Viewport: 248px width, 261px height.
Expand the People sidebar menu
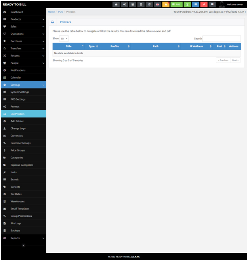click(23, 63)
